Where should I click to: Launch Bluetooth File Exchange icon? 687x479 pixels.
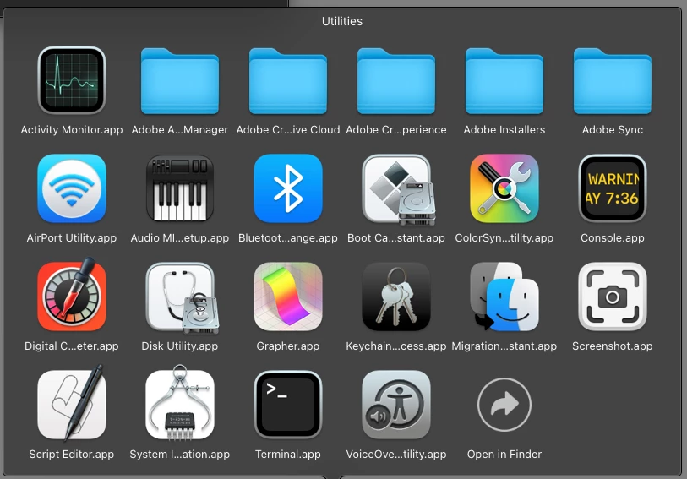[x=288, y=188]
